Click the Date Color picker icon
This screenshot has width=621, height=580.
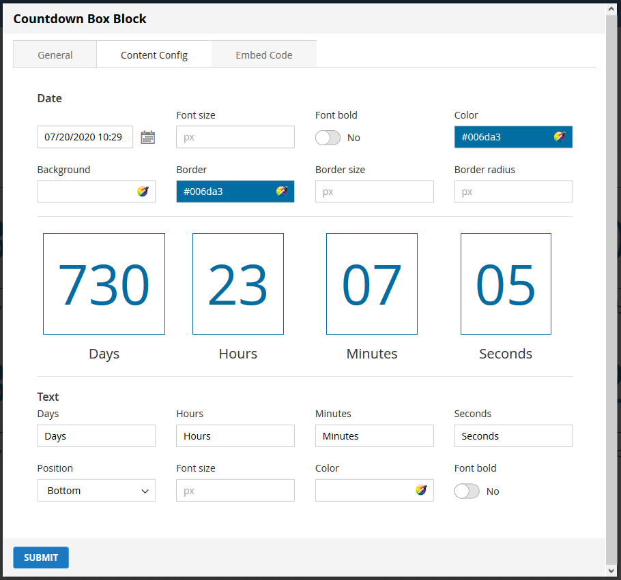tap(560, 137)
